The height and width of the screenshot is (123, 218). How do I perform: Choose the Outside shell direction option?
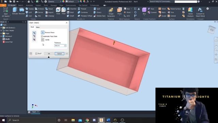pyautogui.click(x=34, y=36)
